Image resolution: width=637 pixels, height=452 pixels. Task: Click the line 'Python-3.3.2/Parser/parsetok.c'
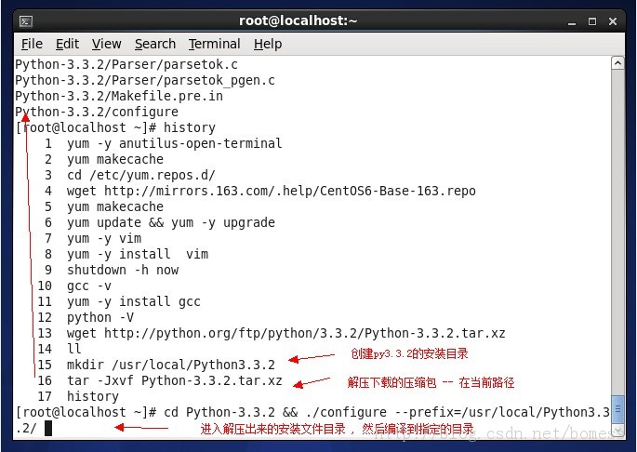(126, 64)
